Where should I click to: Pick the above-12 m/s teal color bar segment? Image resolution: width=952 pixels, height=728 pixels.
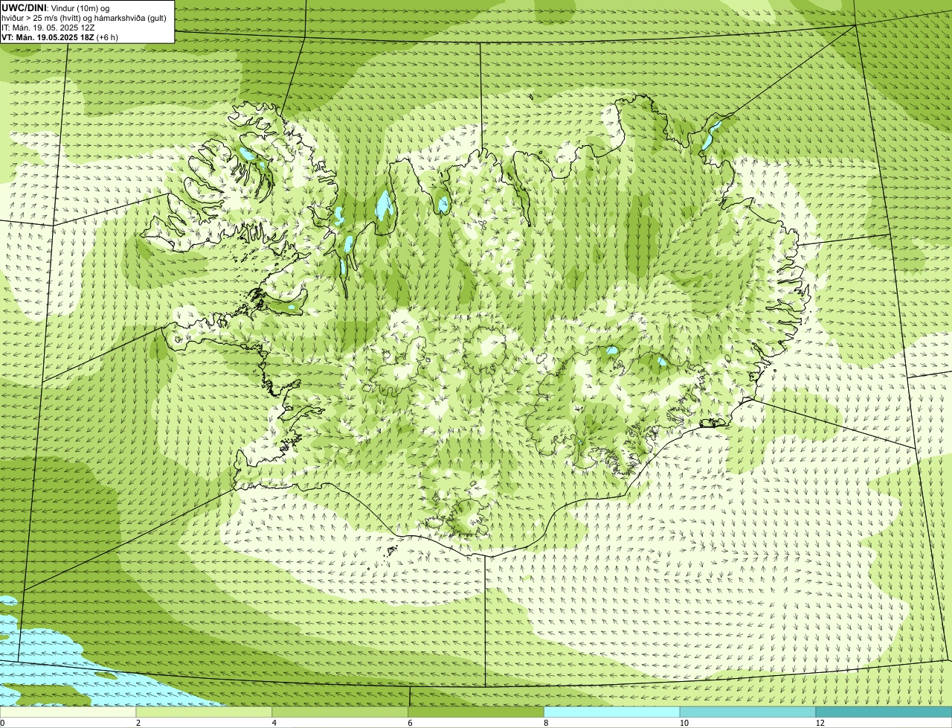[884, 712]
